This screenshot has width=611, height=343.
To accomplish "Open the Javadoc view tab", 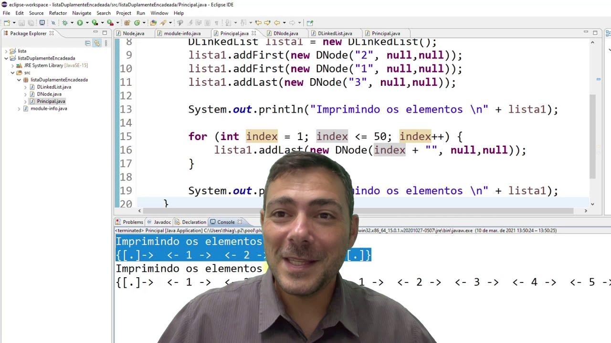I will pos(159,222).
